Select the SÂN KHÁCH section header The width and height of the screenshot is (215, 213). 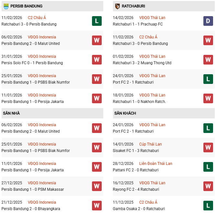(x=125, y=113)
